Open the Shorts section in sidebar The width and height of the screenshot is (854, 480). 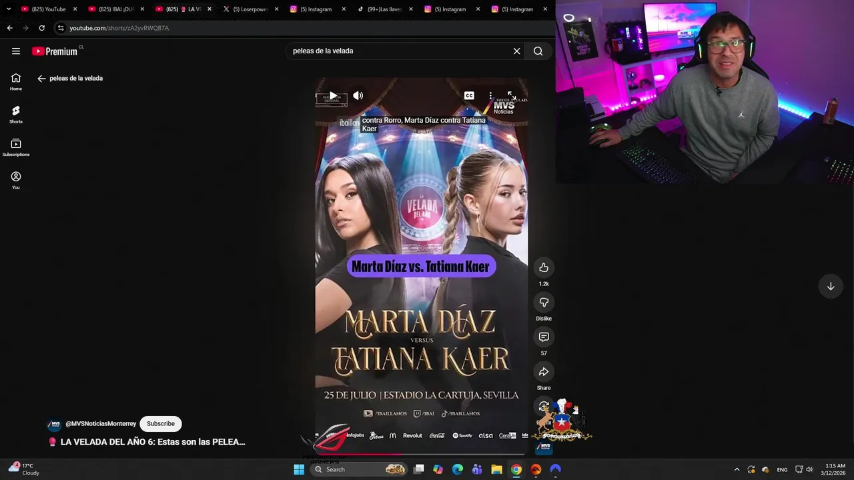pyautogui.click(x=16, y=115)
